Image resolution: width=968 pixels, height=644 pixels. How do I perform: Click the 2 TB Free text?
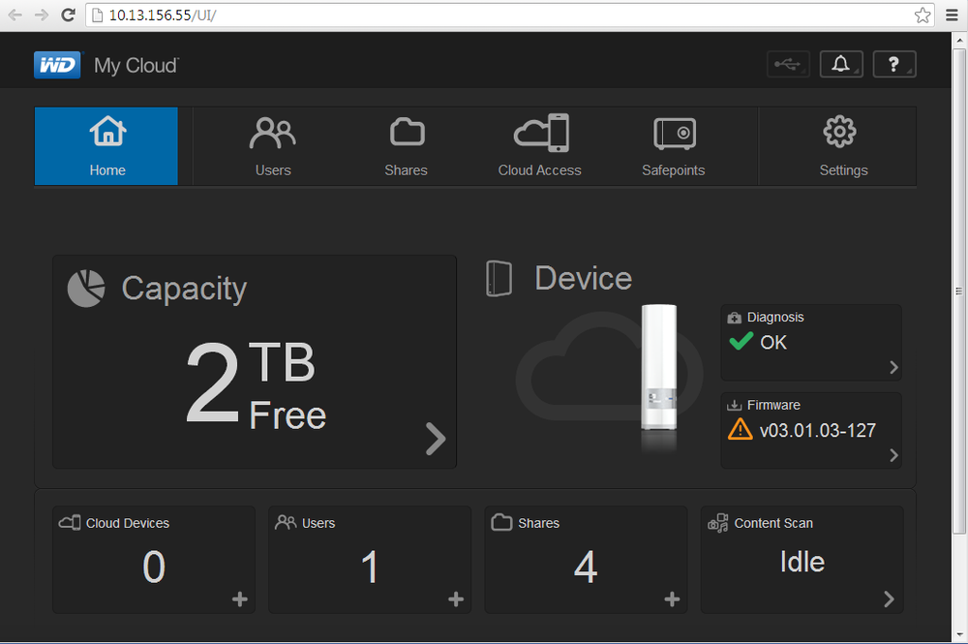[x=256, y=385]
